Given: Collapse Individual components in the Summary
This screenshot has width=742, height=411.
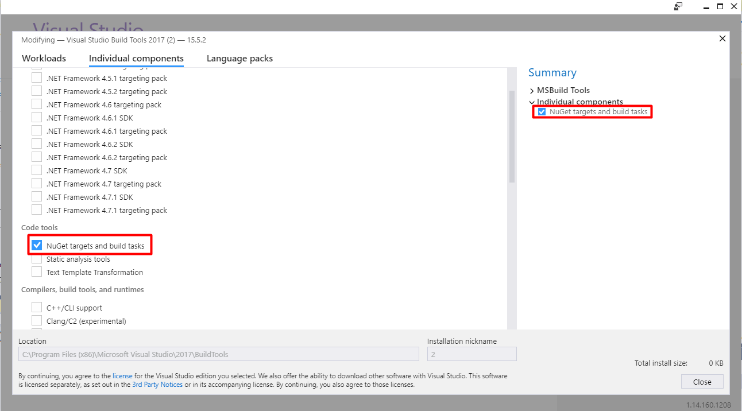Looking at the screenshot, I should (x=532, y=102).
